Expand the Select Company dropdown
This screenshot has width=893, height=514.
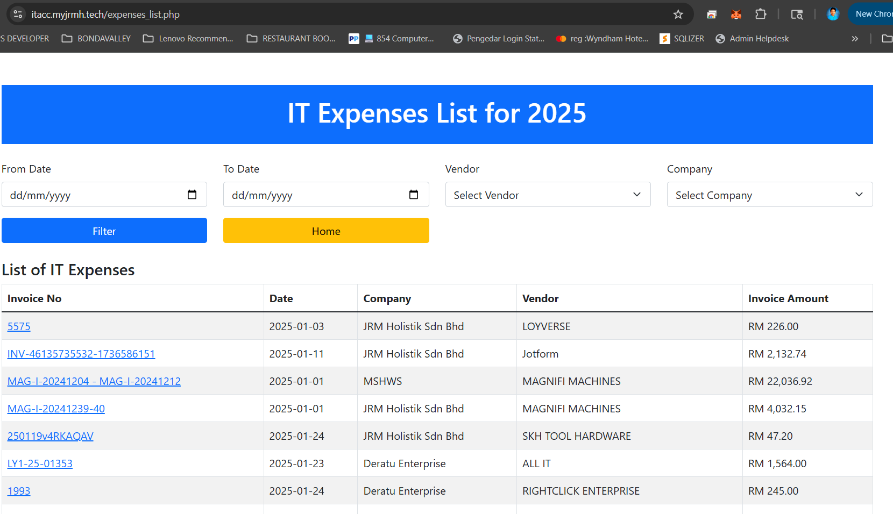tap(769, 195)
